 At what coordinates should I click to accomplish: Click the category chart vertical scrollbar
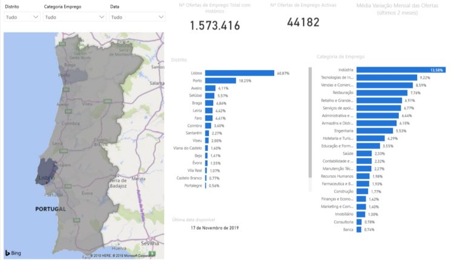[310, 122]
